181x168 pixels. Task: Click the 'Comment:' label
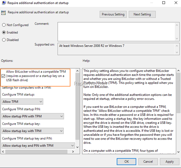coord(42,24)
